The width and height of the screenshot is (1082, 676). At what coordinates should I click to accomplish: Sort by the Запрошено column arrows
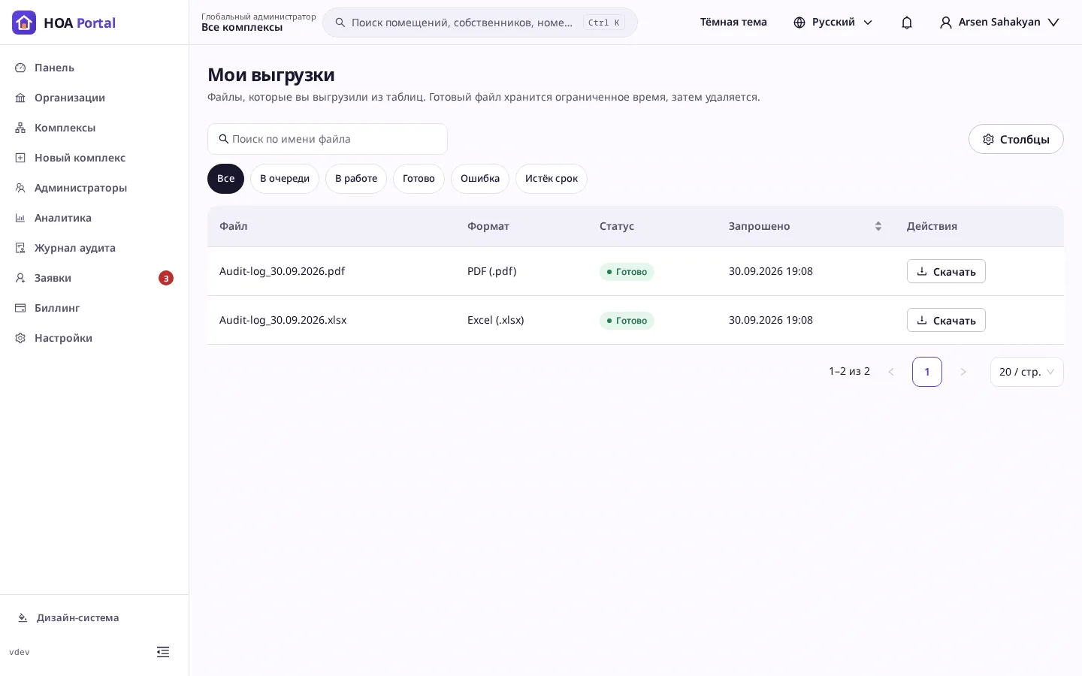(x=878, y=226)
